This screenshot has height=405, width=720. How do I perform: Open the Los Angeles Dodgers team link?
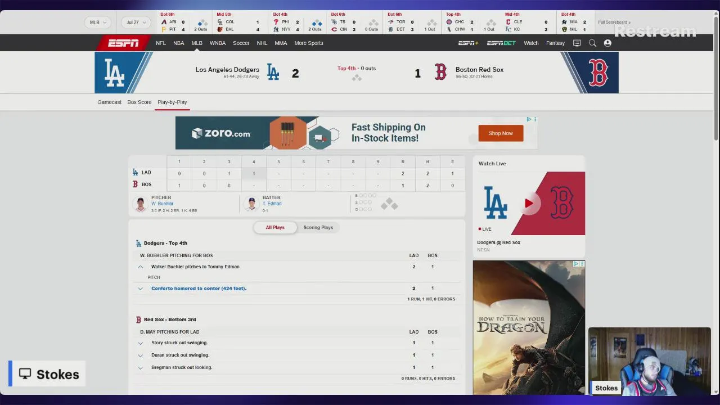227,70
